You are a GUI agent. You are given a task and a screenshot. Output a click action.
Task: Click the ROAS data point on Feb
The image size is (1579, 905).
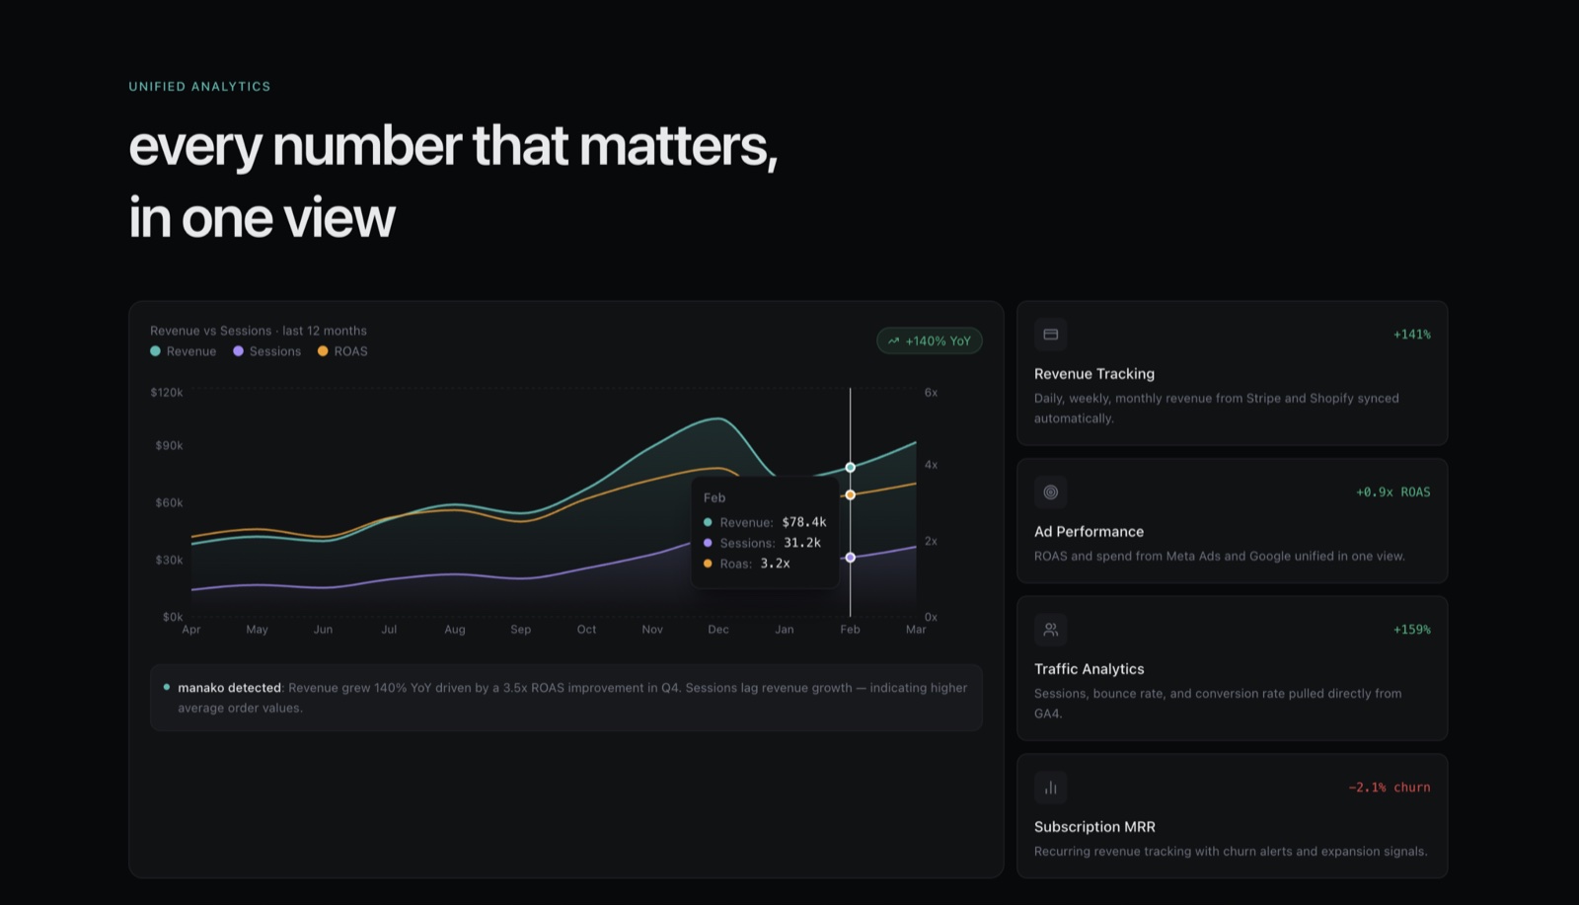[850, 494]
